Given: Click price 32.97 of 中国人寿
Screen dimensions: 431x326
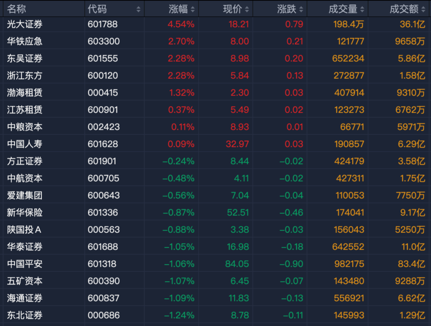Looking at the screenshot, I should [x=237, y=144].
